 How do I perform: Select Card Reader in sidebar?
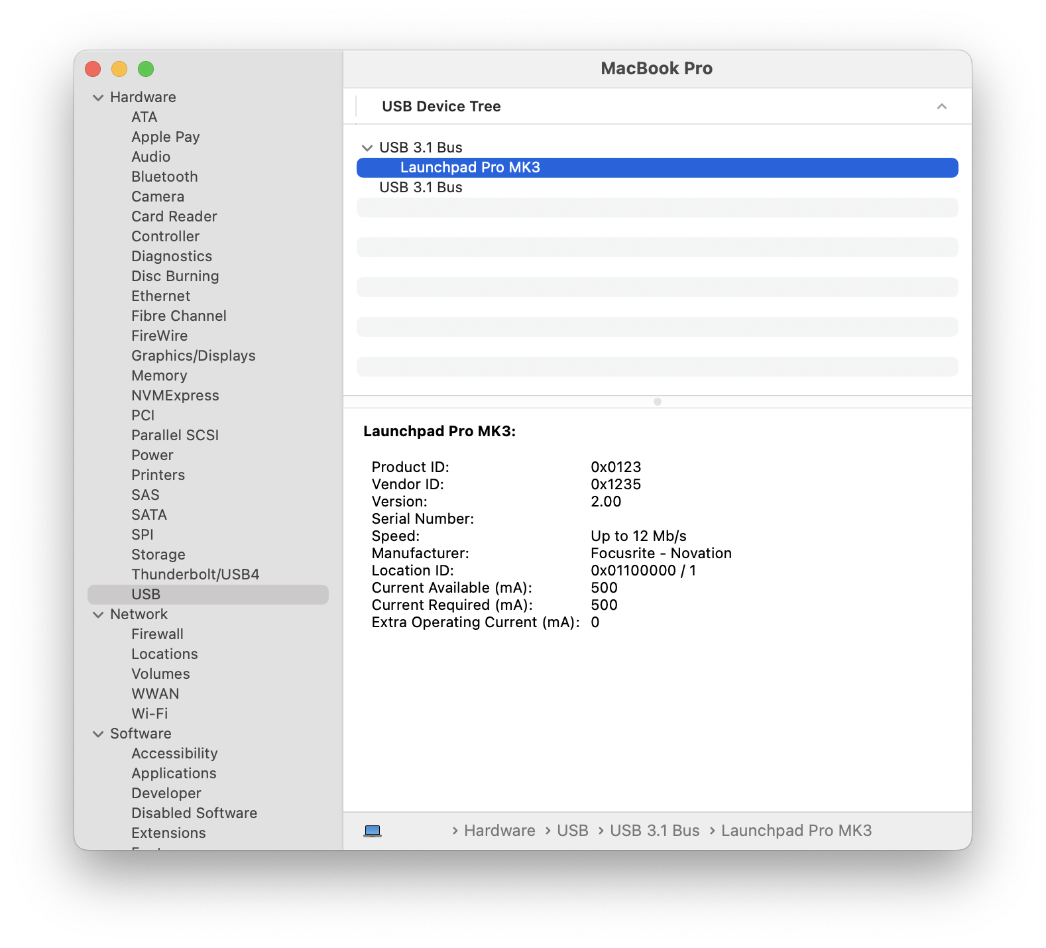pos(174,217)
